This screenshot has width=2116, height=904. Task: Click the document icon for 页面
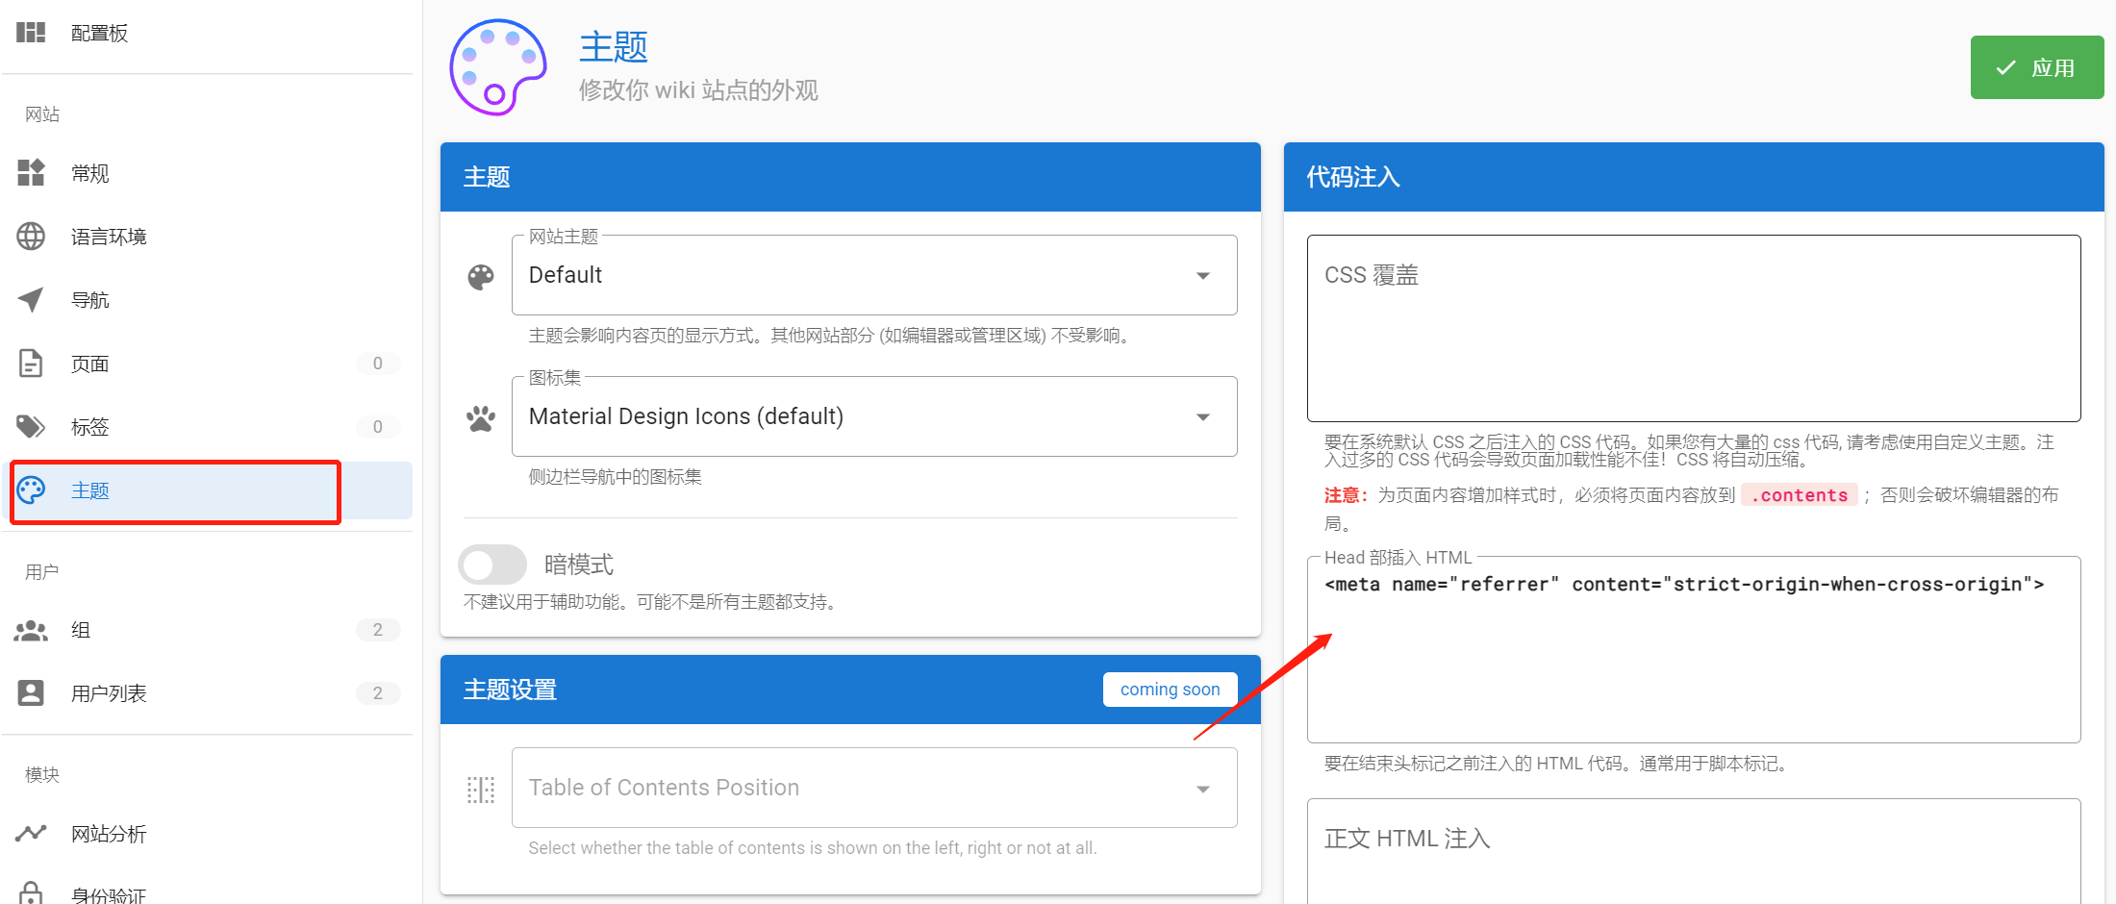(31, 364)
